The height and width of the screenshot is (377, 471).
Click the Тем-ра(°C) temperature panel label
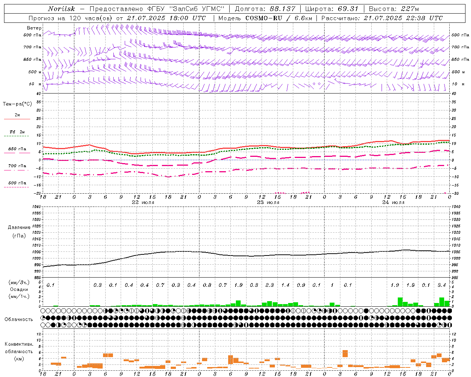[x=17, y=104]
